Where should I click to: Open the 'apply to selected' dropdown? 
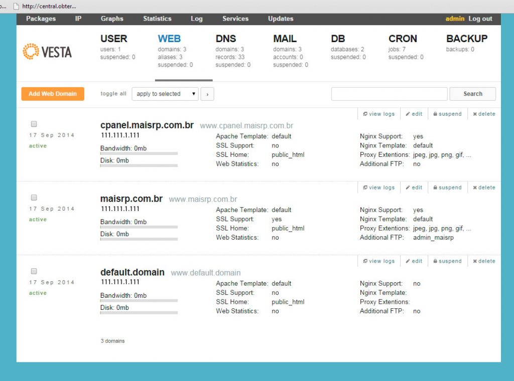165,94
